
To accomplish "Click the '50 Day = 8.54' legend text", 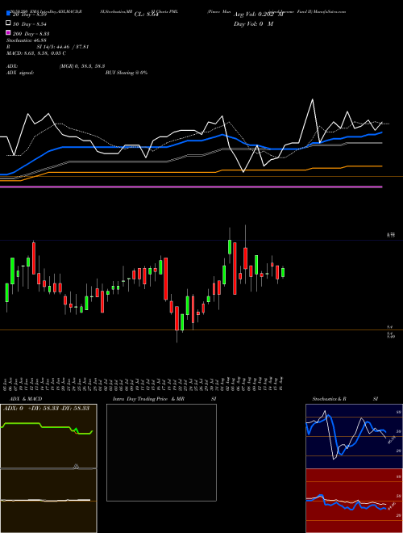I will [29, 24].
